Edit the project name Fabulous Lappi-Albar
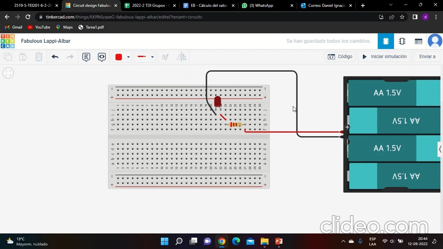Viewport: 443px width, 249px height. pyautogui.click(x=46, y=41)
